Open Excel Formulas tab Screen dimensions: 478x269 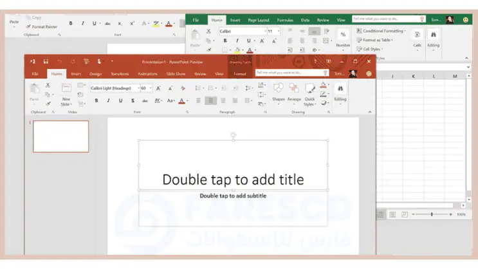pyautogui.click(x=285, y=20)
